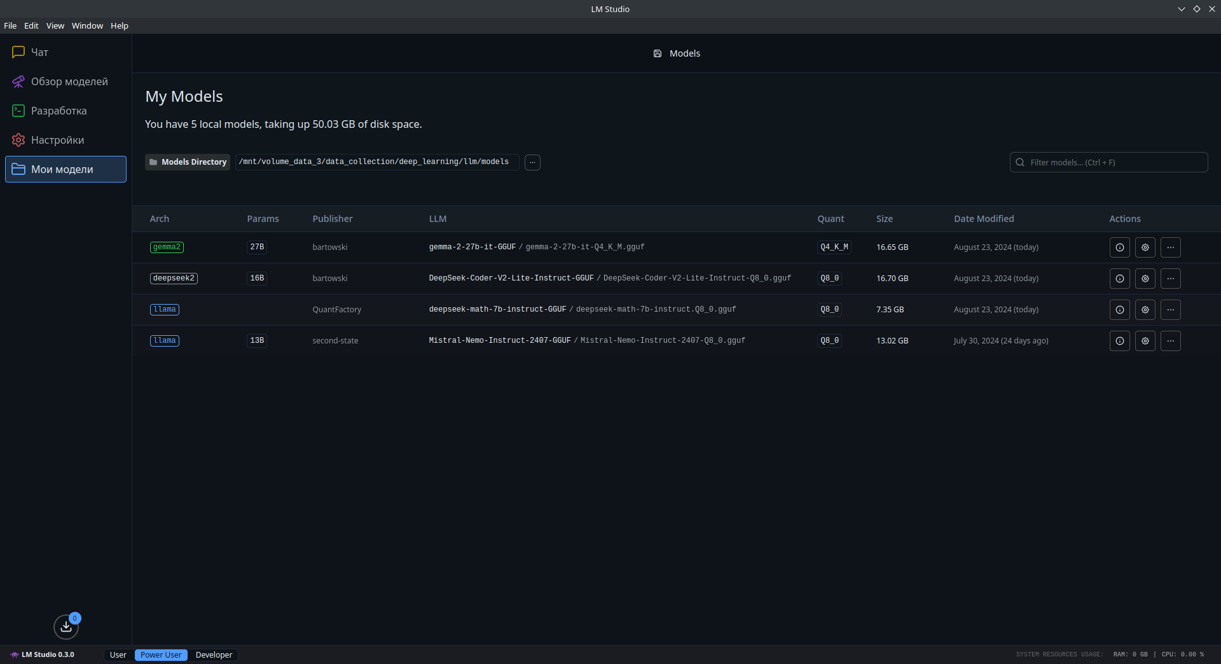Click llama tag of deepseek-math row
The height and width of the screenshot is (664, 1221).
click(x=165, y=310)
